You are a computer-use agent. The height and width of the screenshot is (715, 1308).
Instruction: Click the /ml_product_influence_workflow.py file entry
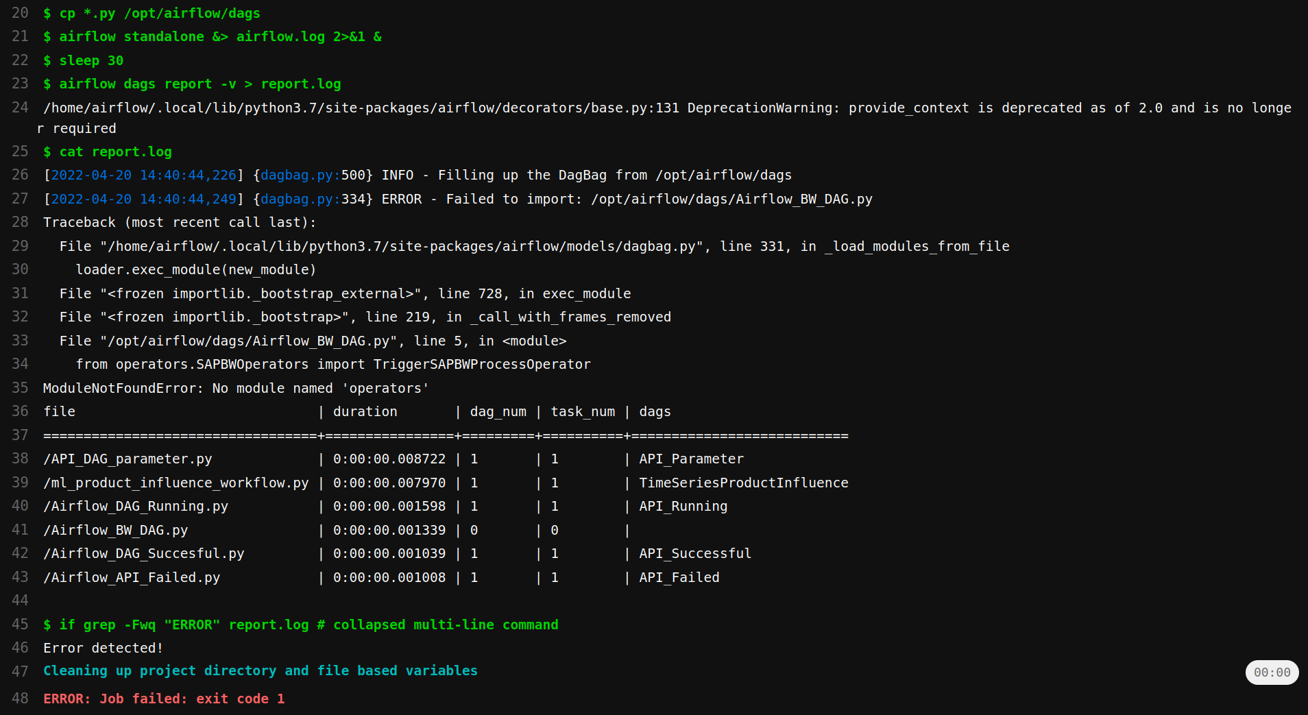(x=175, y=483)
